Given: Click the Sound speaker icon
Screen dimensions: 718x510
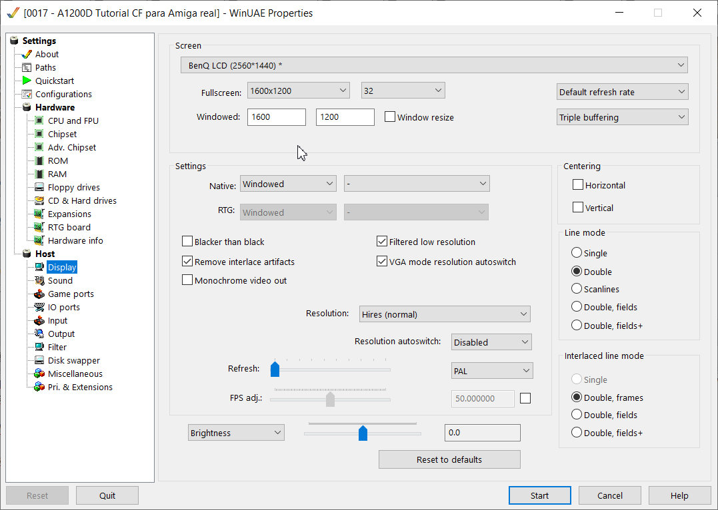Looking at the screenshot, I should (39, 280).
